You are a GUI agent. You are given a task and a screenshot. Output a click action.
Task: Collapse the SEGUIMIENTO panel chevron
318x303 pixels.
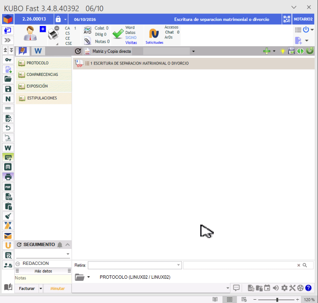click(67, 245)
